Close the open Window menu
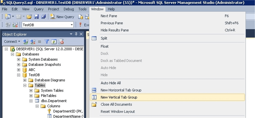The width and height of the screenshot is (255, 118). pos(97,9)
